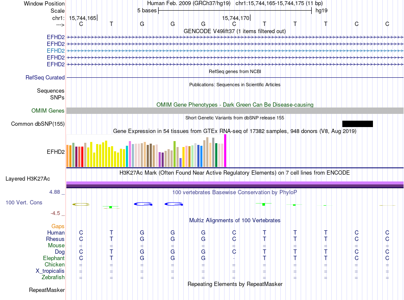Viewport: 404px width, 300px height.
Task: Click the dark green GTEx expression bar
Action: (216, 155)
